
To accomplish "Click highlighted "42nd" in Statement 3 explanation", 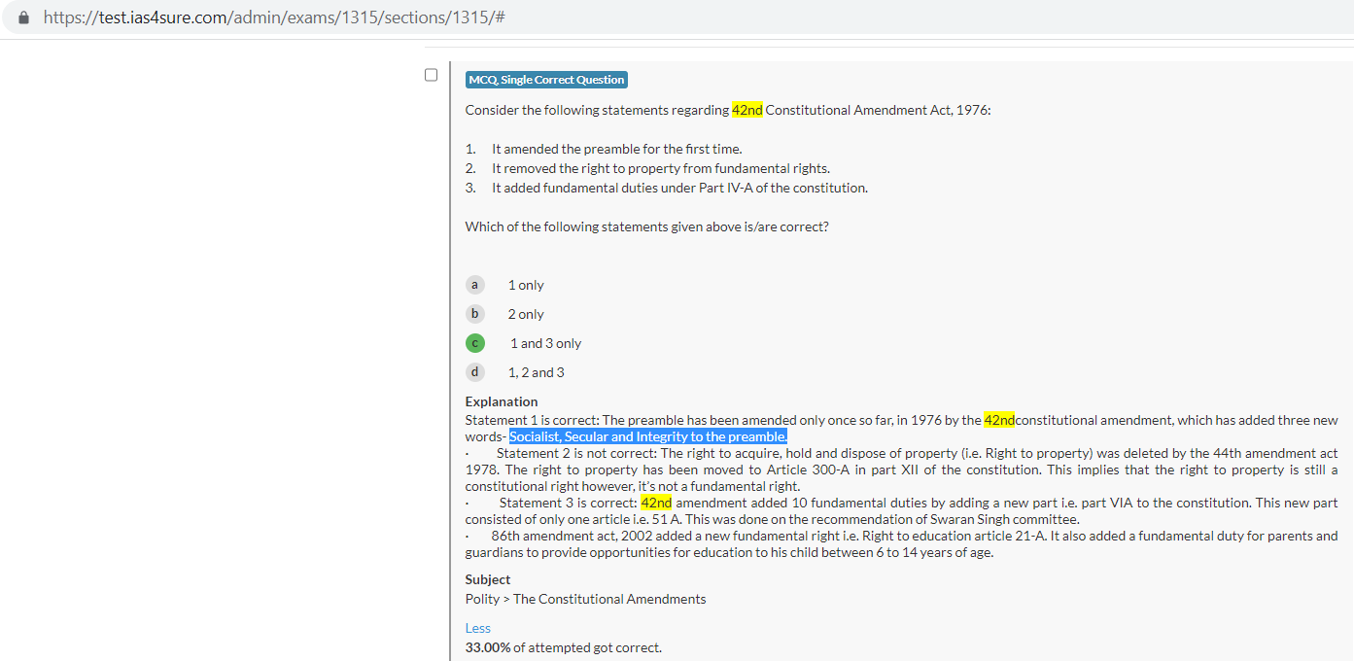I will coord(656,503).
